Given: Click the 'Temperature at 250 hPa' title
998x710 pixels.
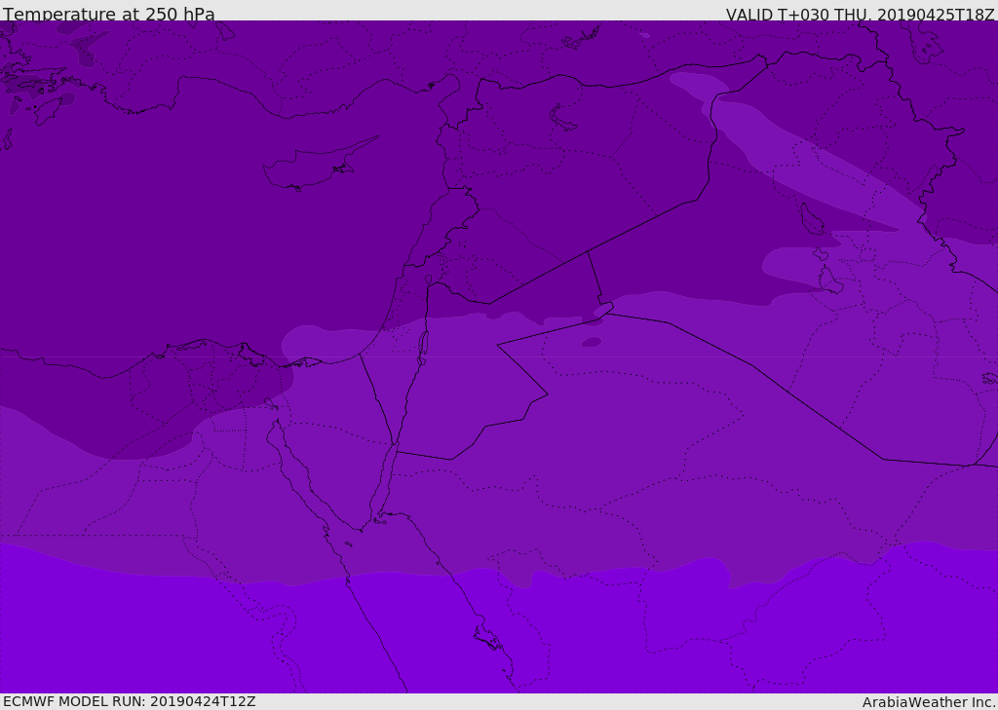Looking at the screenshot, I should pyautogui.click(x=109, y=14).
